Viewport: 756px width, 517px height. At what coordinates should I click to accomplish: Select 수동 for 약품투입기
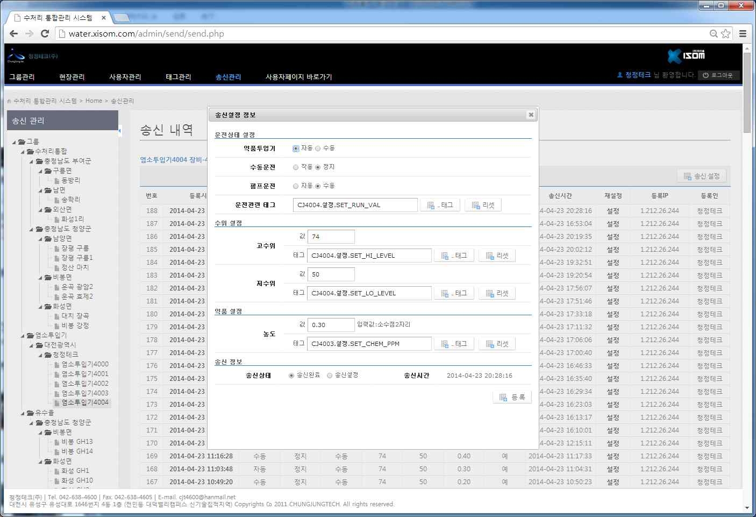click(318, 148)
